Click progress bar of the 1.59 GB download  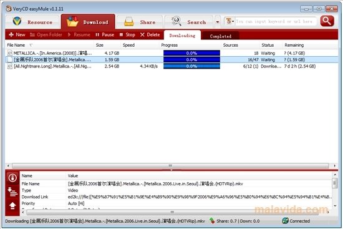[191, 59]
